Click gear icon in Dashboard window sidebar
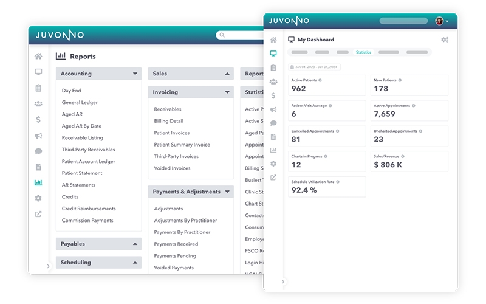486x304 pixels. (273, 164)
